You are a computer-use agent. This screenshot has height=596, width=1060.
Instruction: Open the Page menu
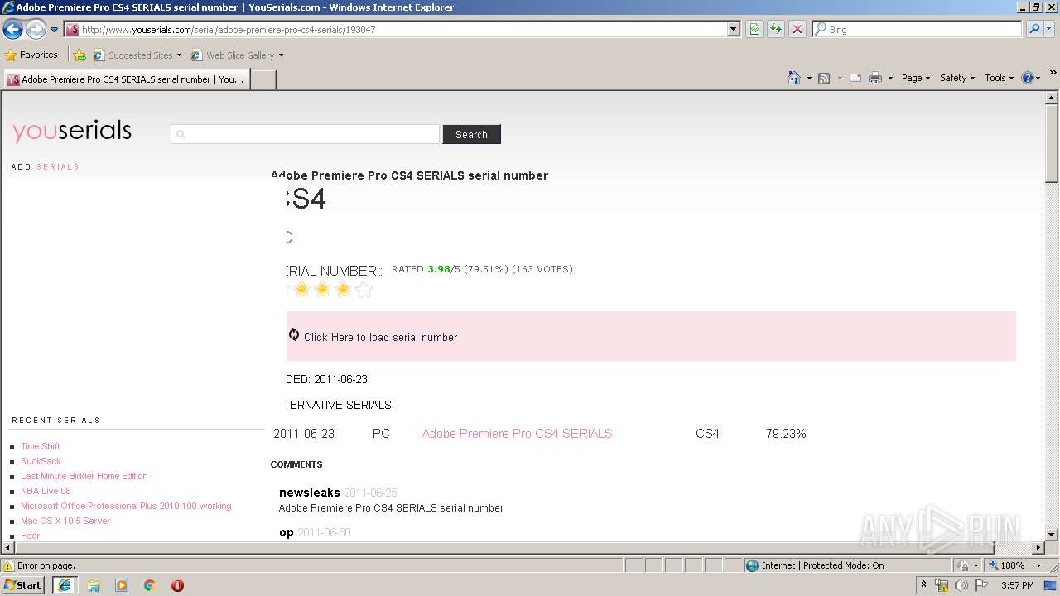point(915,78)
